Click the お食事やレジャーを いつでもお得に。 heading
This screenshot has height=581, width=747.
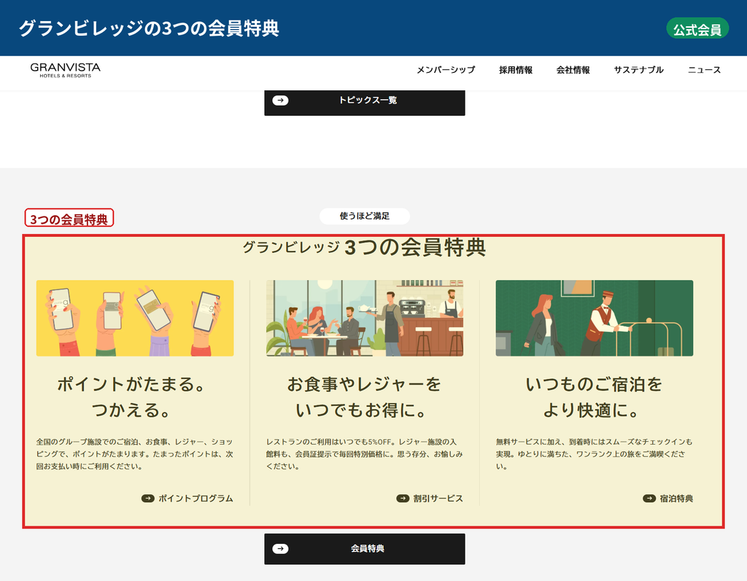click(364, 397)
